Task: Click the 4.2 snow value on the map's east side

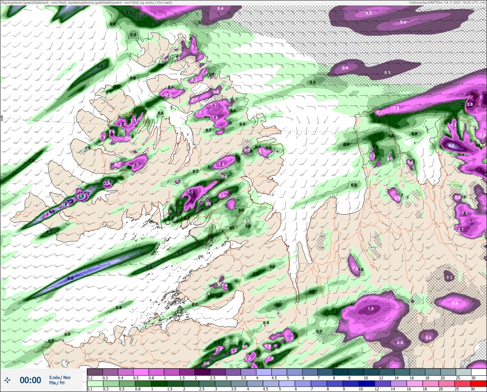Action: pos(452,145)
